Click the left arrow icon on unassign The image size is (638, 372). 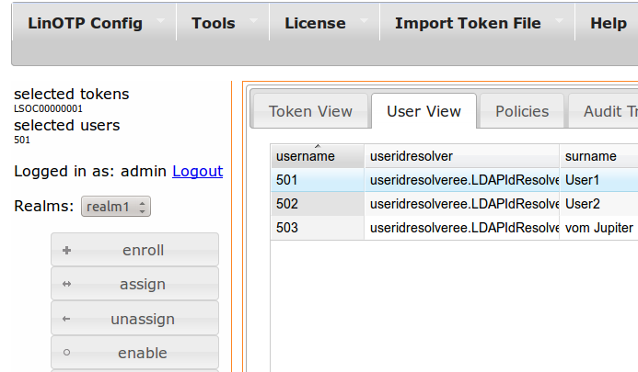tap(66, 320)
